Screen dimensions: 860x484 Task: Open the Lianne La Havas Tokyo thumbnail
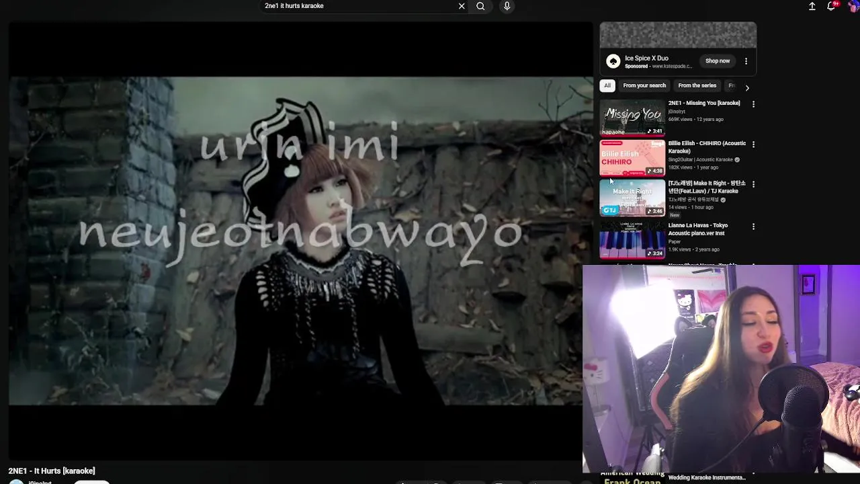click(632, 240)
